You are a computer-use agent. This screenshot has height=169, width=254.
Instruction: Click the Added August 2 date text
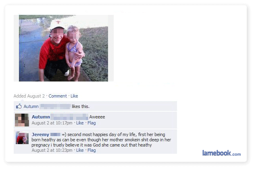coord(29,96)
